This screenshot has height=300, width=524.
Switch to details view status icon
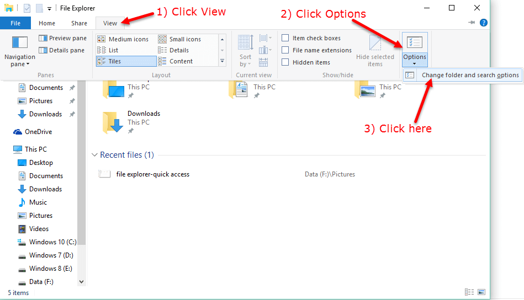pyautogui.click(x=469, y=292)
